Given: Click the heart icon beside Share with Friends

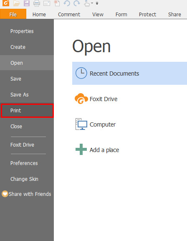Looking at the screenshot, I should coord(5,194).
